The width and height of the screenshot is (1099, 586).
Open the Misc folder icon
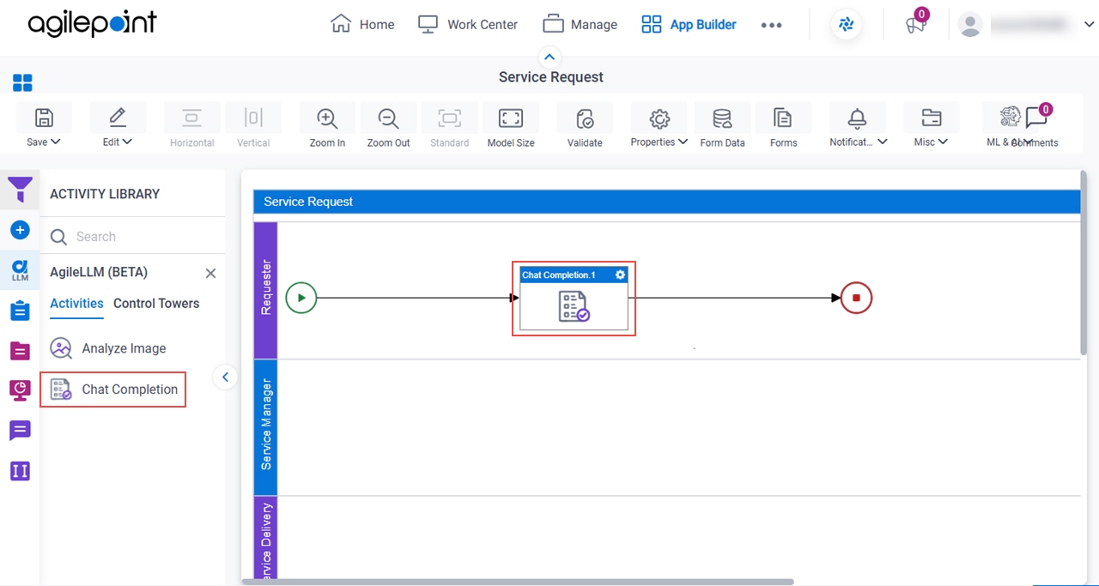point(931,118)
